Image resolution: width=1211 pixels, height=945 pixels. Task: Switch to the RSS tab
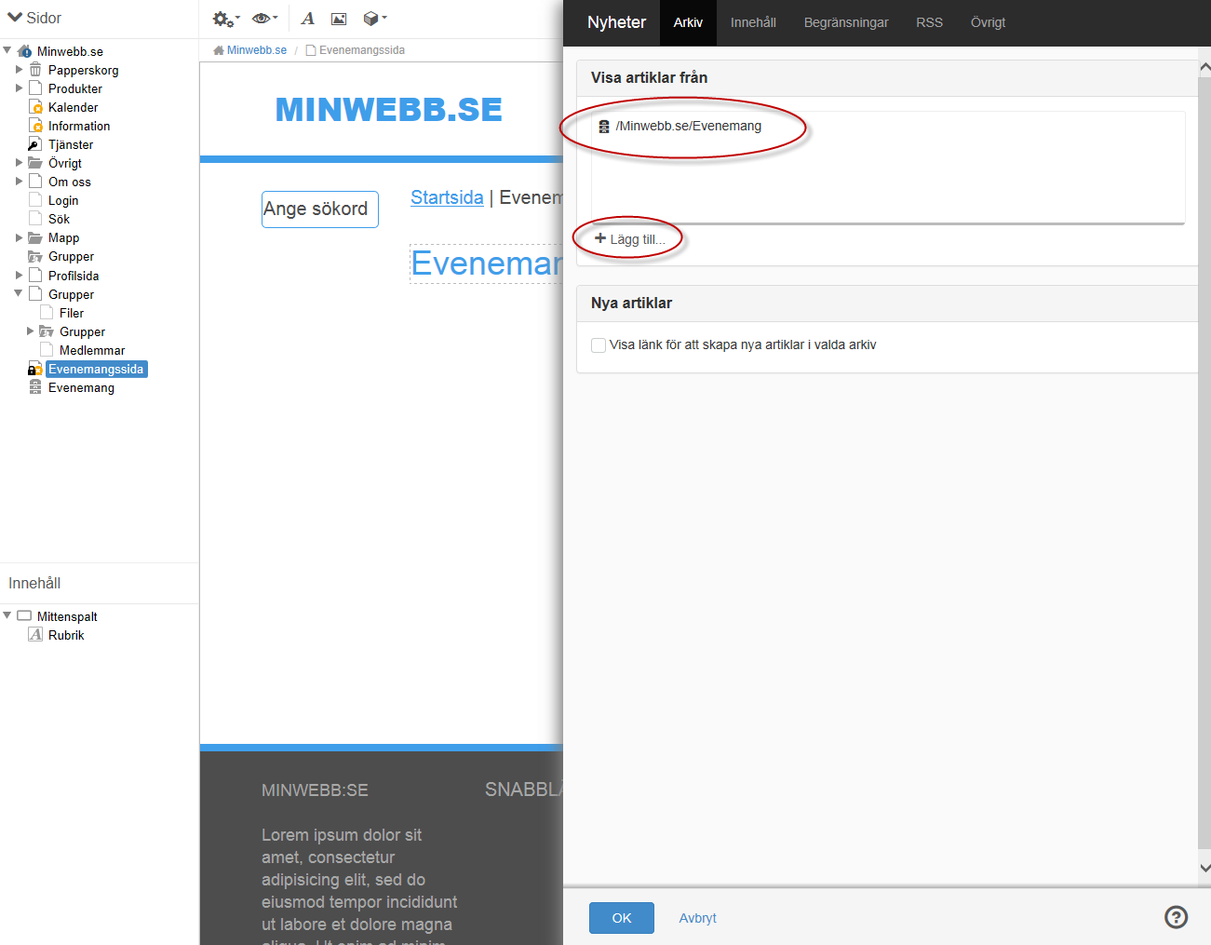pos(929,22)
